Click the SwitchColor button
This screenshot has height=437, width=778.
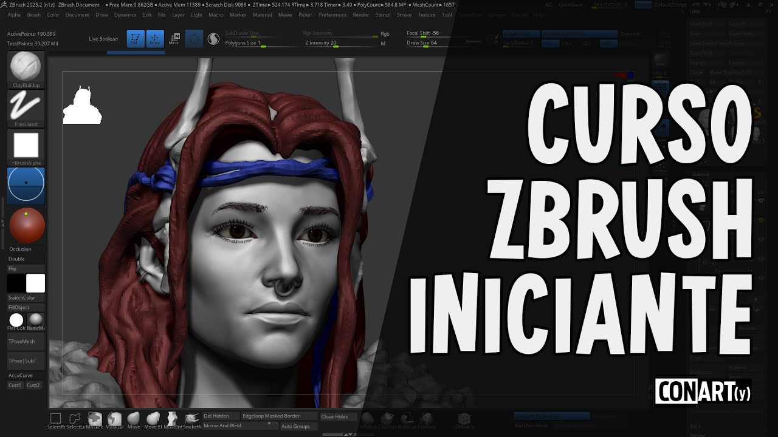(x=26, y=297)
